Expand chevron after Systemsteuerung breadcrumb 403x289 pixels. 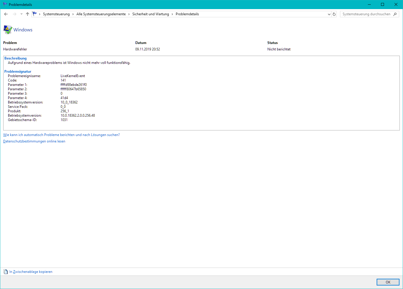point(73,14)
